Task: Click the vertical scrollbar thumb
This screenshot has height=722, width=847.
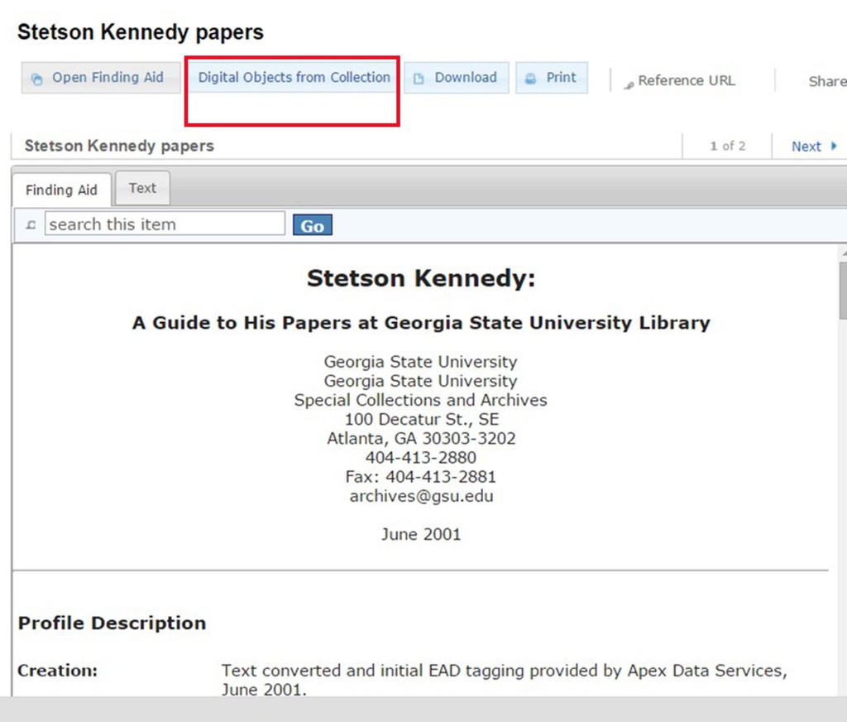Action: (x=843, y=291)
